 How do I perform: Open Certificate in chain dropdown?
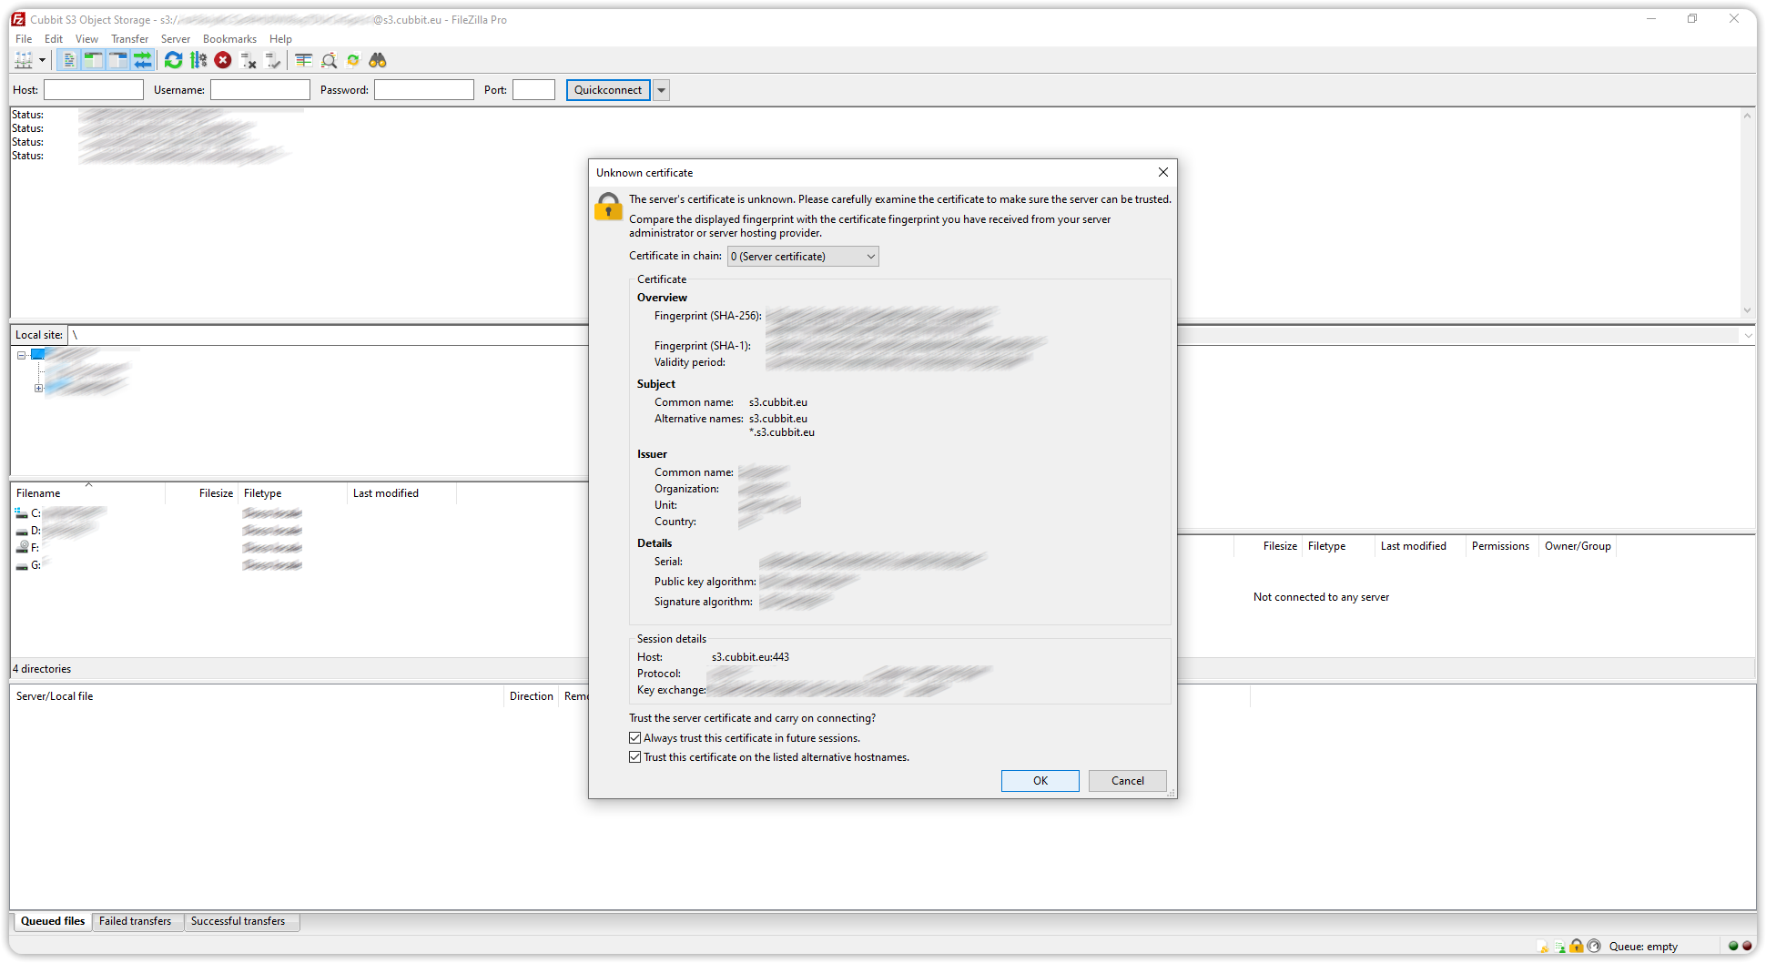click(x=803, y=257)
